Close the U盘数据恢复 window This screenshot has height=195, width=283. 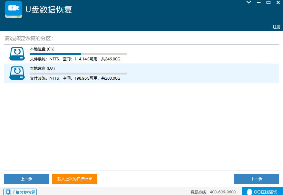pos(278,2)
